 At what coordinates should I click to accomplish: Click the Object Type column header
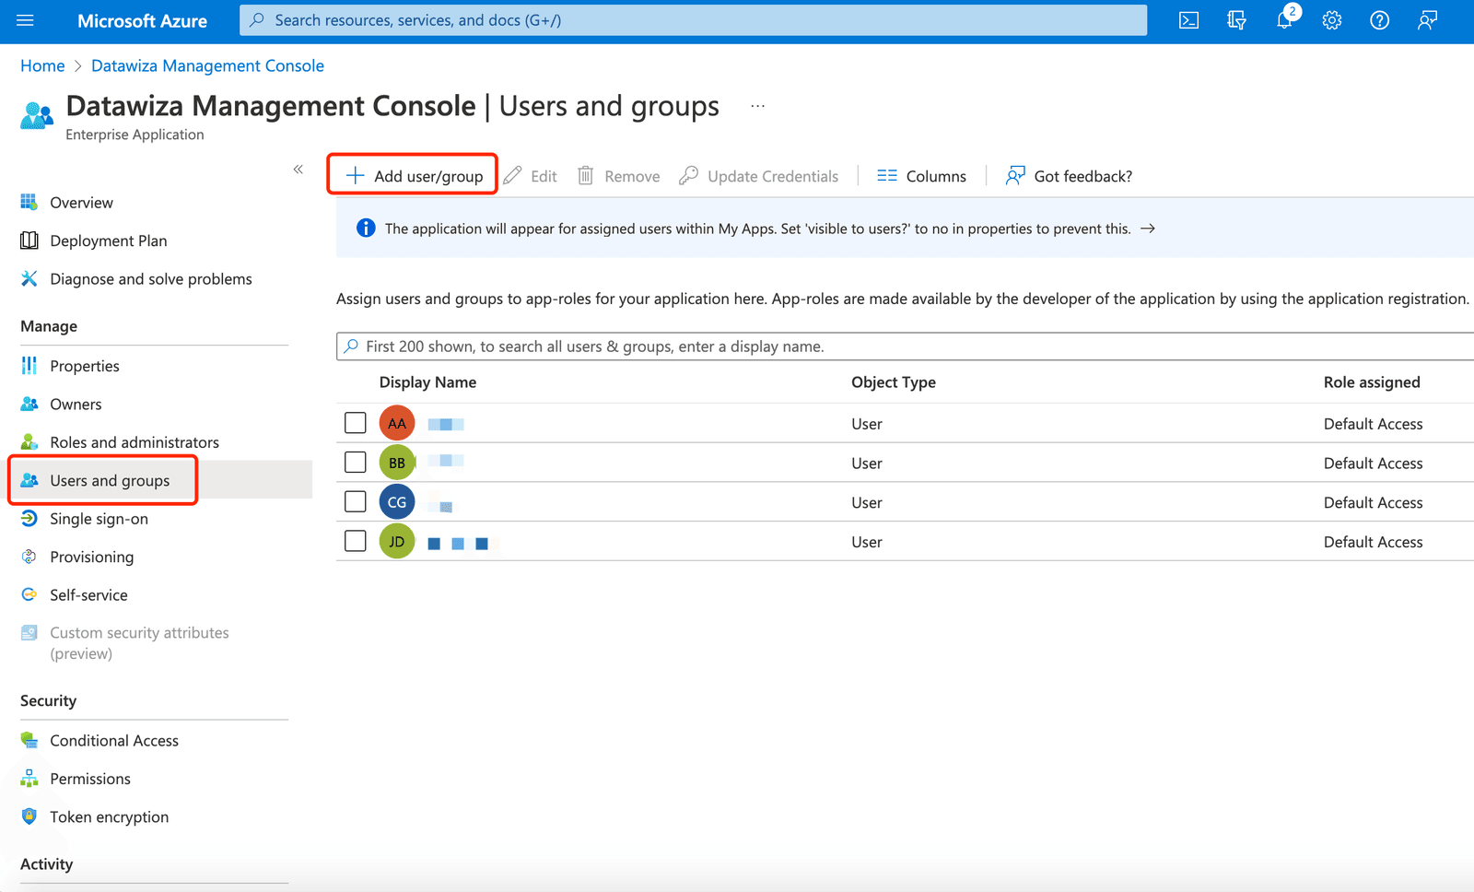[x=894, y=382]
